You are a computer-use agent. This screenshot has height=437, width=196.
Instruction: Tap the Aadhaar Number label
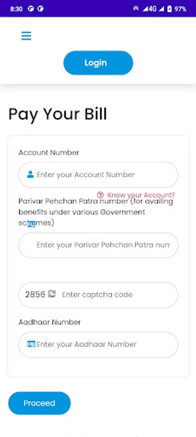tap(49, 322)
